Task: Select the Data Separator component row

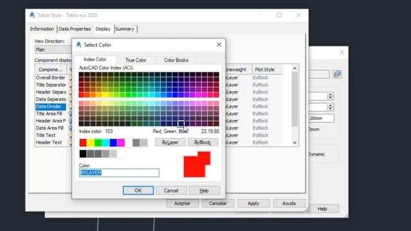Action: (x=51, y=99)
